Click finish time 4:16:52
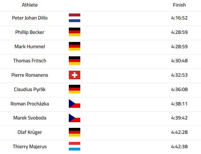201x154 pixels. tap(179, 18)
